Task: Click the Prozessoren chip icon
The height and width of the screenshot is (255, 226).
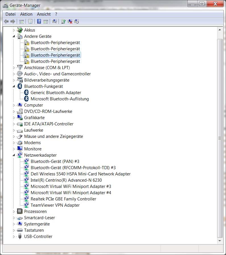Action: tap(20, 211)
